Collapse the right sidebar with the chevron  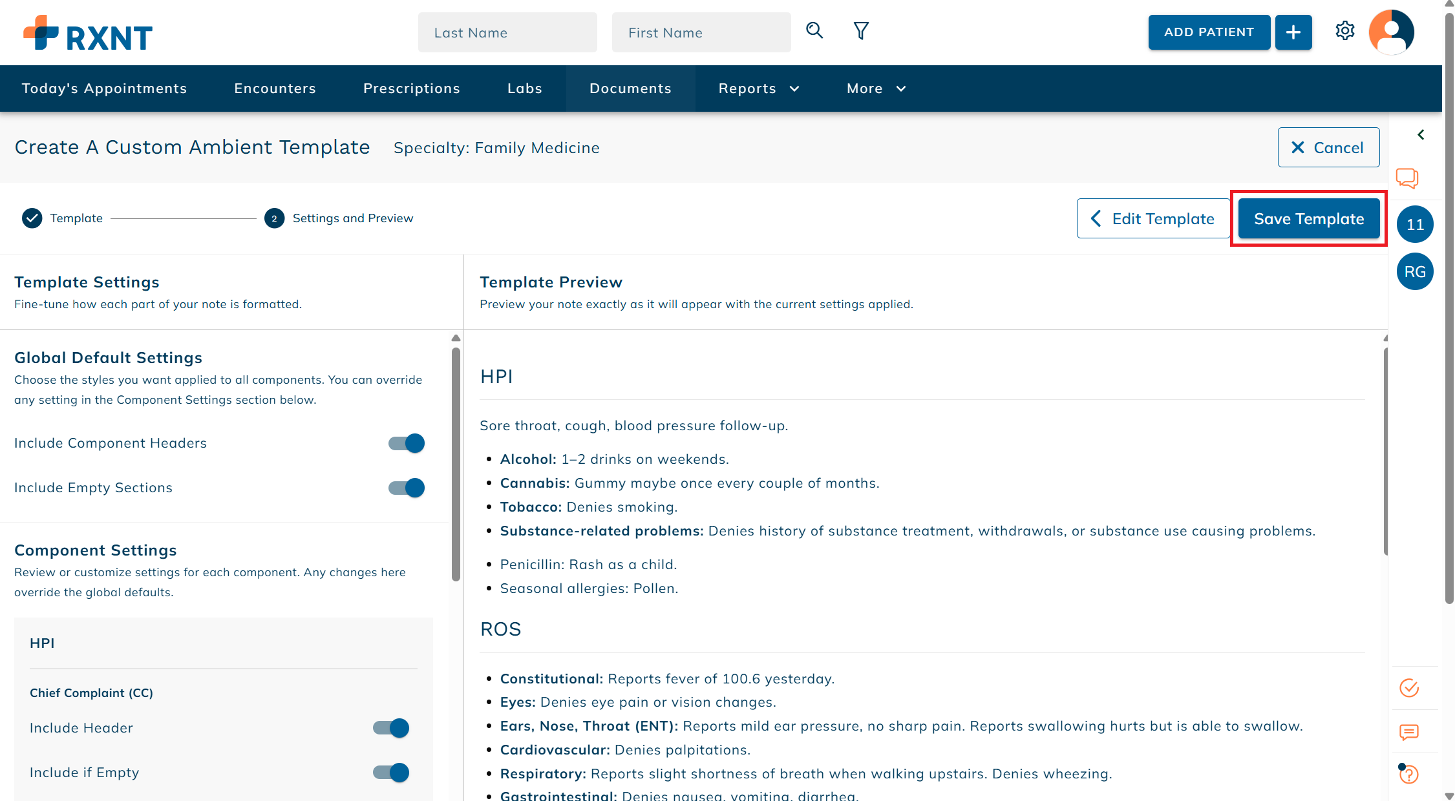click(x=1421, y=134)
